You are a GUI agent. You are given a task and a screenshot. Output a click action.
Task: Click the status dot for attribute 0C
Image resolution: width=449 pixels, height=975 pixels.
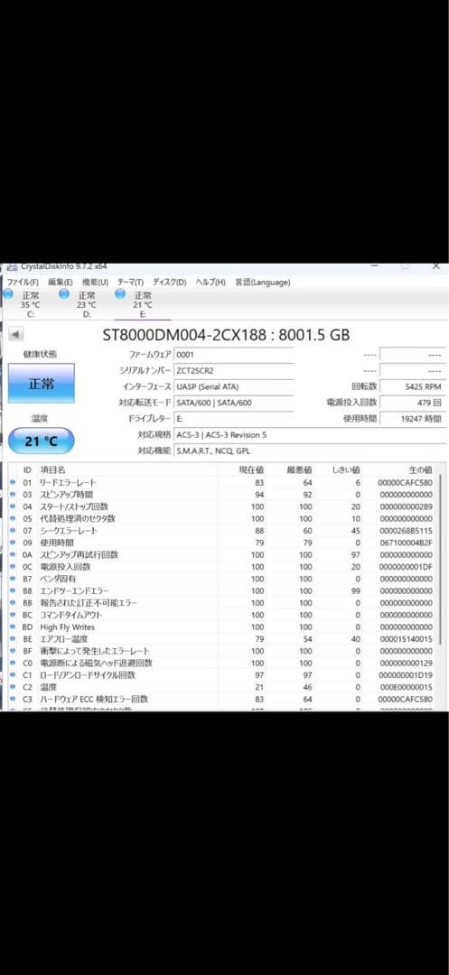(x=13, y=566)
